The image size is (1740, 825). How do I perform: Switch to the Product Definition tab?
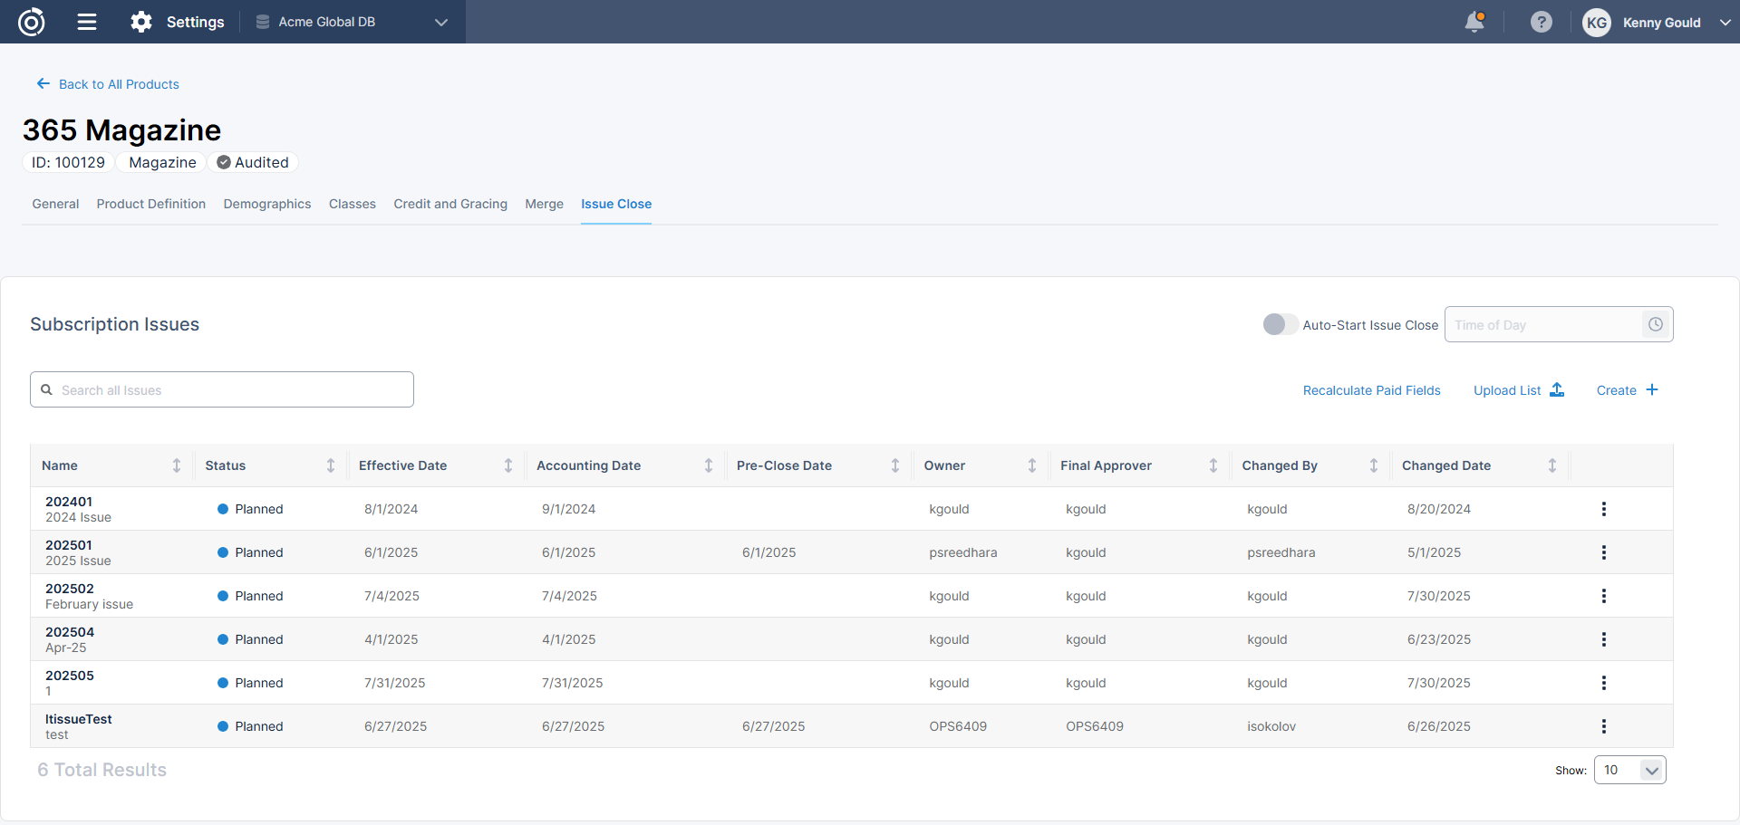click(151, 204)
